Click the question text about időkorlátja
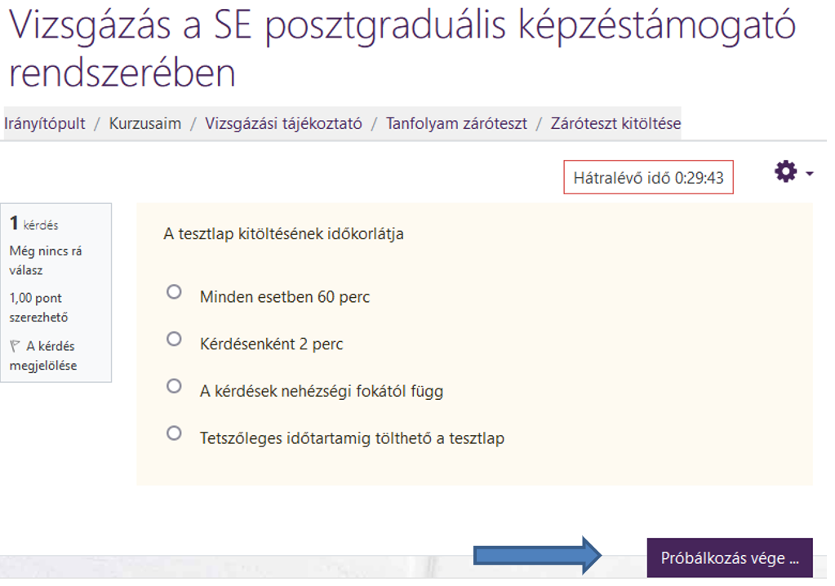The image size is (835, 586). (284, 234)
